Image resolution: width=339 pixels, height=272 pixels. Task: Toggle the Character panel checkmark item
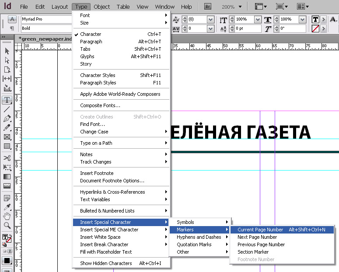tap(91, 34)
